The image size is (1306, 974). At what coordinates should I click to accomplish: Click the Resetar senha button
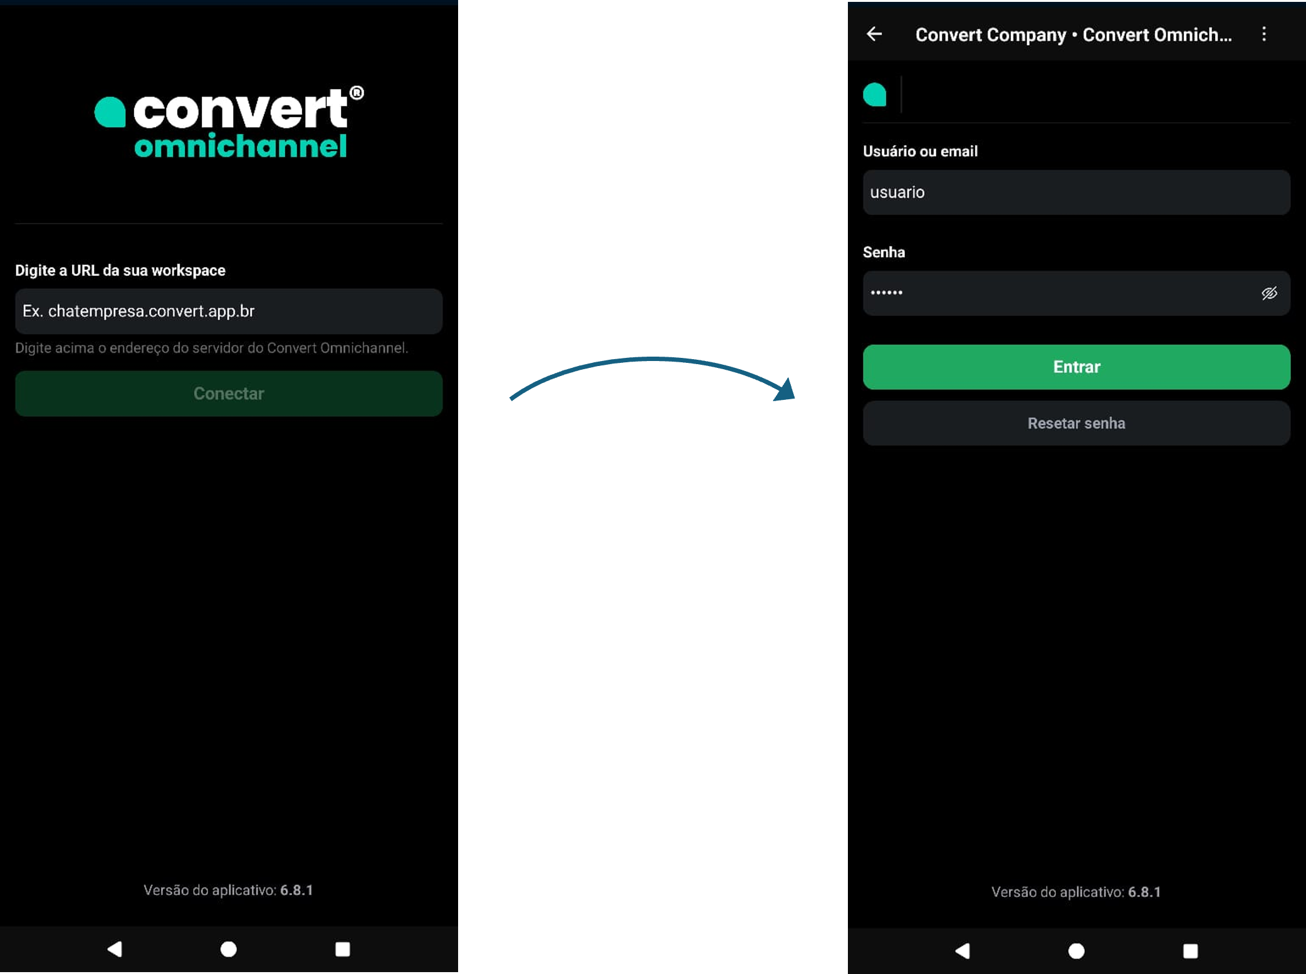click(x=1076, y=423)
